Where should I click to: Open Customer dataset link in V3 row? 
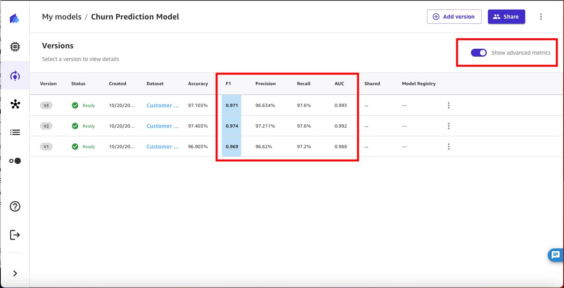pos(163,105)
